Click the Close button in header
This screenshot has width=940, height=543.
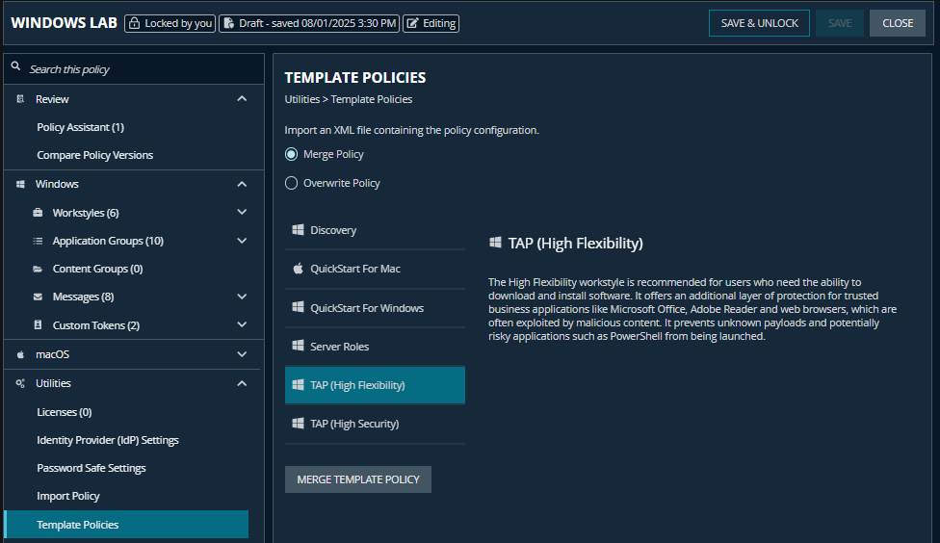click(898, 23)
